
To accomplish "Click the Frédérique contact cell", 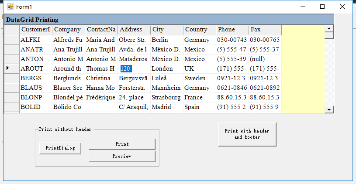I will (101, 97).
